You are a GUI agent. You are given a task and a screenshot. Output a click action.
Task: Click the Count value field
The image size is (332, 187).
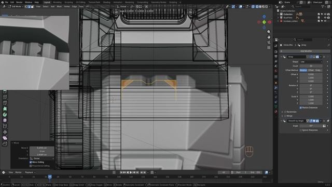point(311,66)
